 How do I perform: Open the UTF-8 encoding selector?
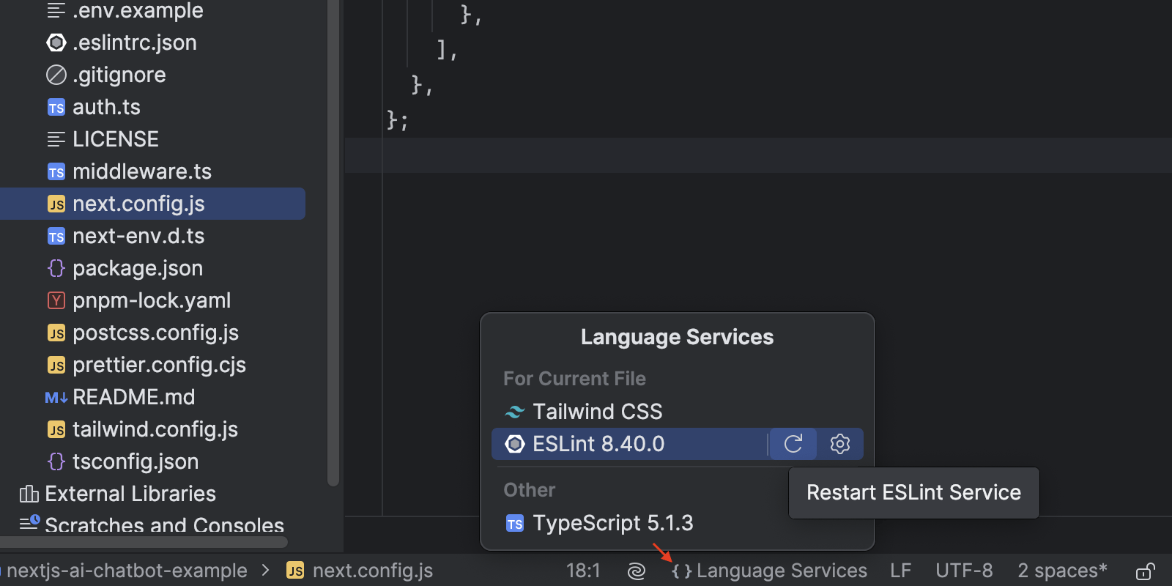964,571
